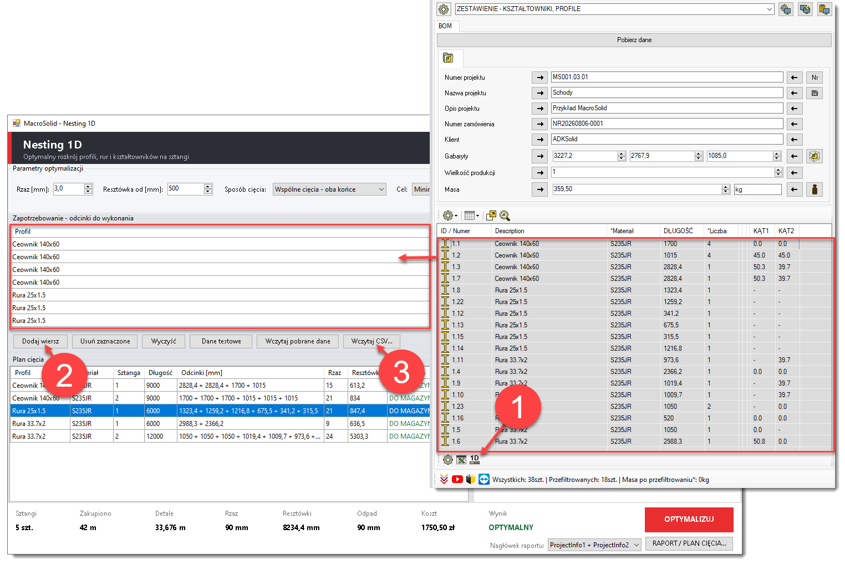Click the 1D nesting icon below BOM table
The image size is (845, 570).
point(475,459)
